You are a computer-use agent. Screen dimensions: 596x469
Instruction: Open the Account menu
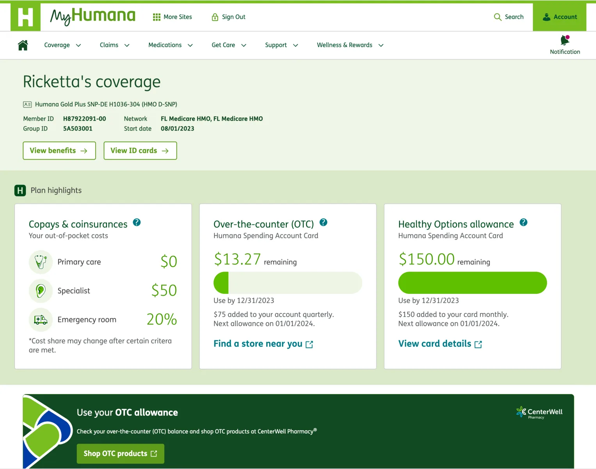[559, 17]
